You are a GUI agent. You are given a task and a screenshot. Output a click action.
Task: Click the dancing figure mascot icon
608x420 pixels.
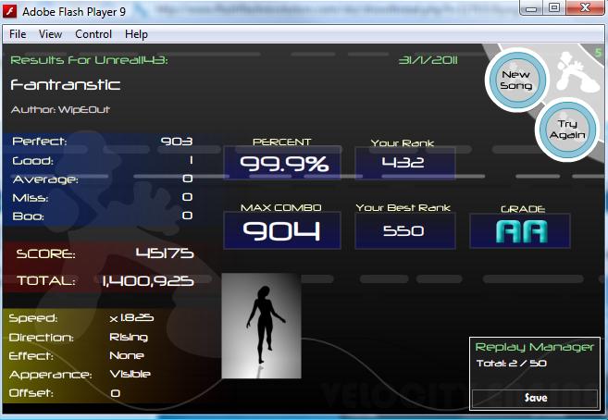577,71
